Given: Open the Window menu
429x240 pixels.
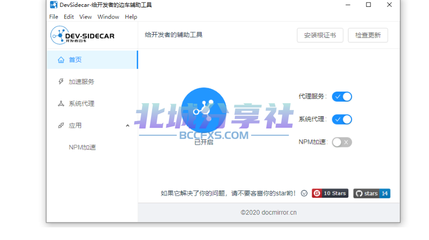Looking at the screenshot, I should (x=108, y=17).
